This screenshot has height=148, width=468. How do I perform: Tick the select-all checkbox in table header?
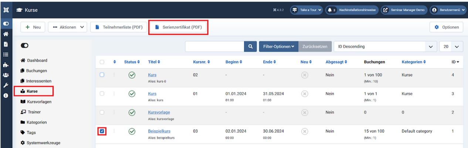(x=102, y=62)
